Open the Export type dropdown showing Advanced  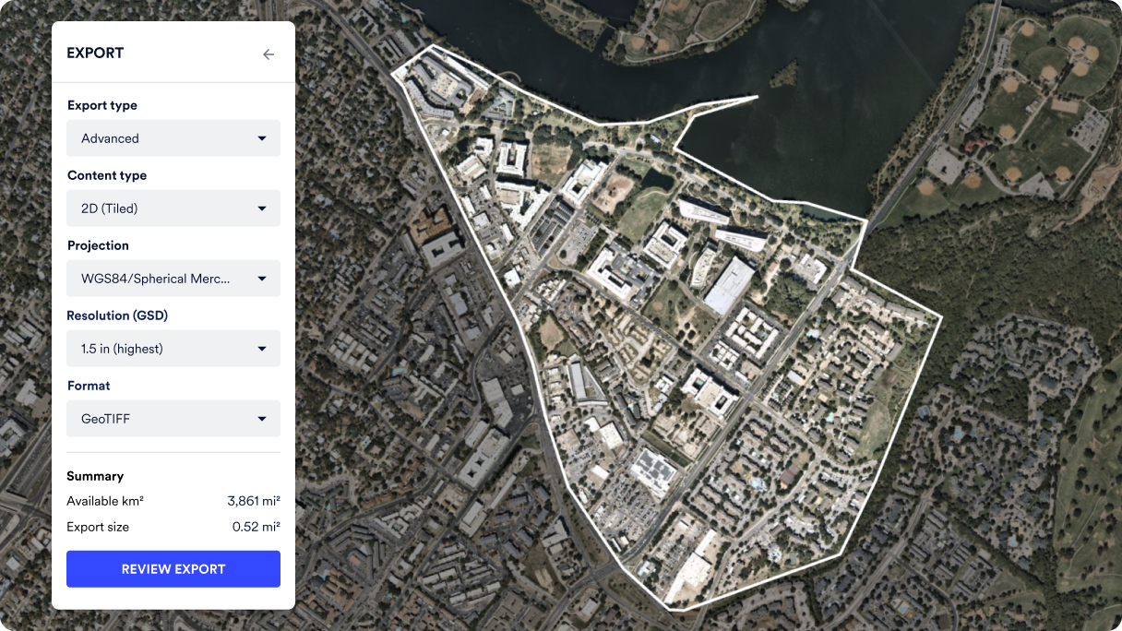click(x=173, y=137)
